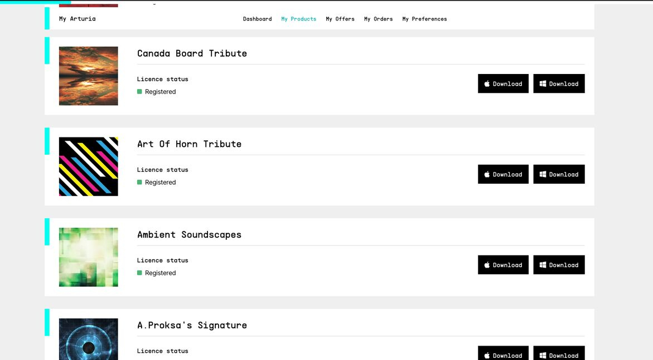The height and width of the screenshot is (360, 653).
Task: Click the My Arturia header label
Action: point(78,19)
